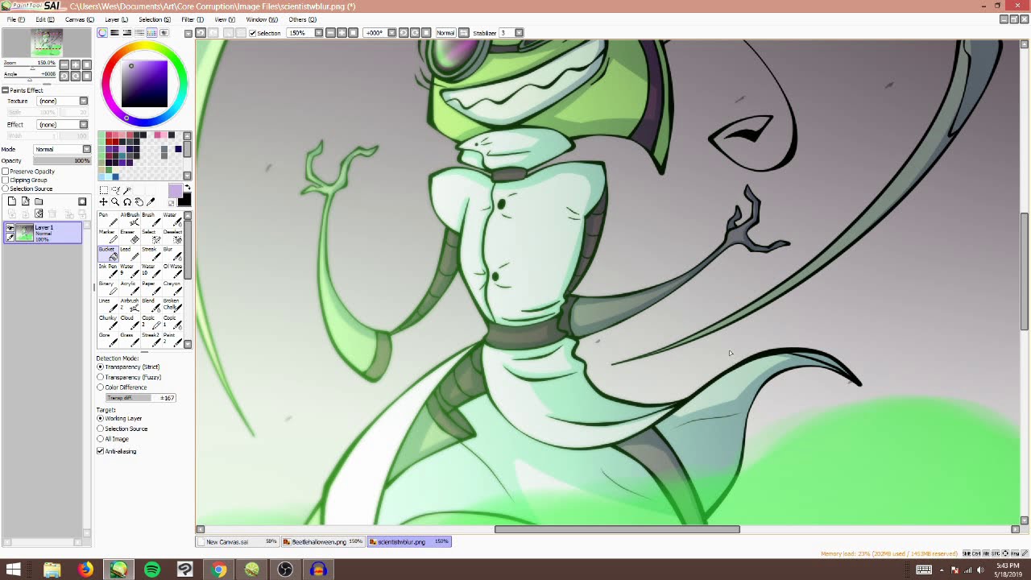Select the Ink Pen tool

click(108, 271)
